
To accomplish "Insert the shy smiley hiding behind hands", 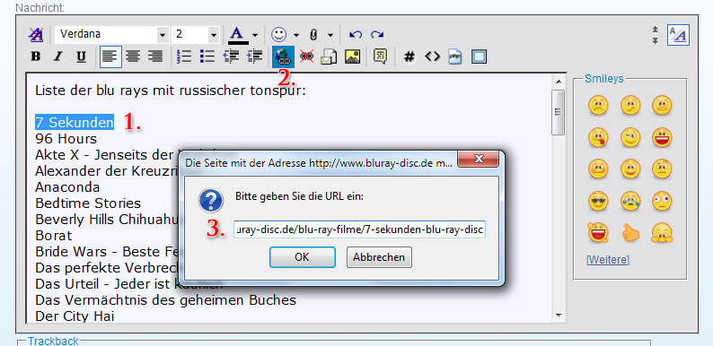I will click(x=662, y=232).
